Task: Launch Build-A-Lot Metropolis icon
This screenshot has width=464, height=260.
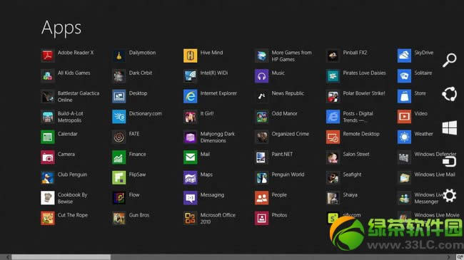Action: coord(48,117)
